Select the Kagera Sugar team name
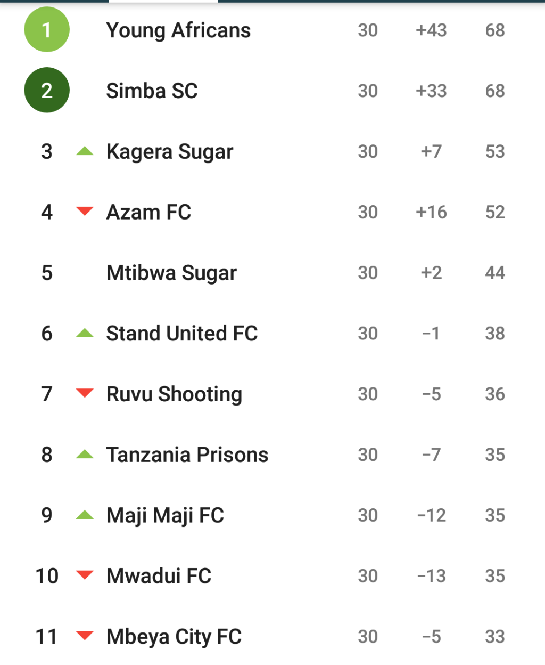Screen dimensions: 545x665 point(170,152)
